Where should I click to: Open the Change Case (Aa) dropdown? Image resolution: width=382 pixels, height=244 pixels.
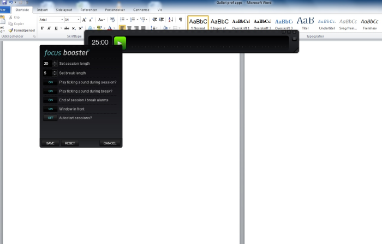click(x=101, y=20)
